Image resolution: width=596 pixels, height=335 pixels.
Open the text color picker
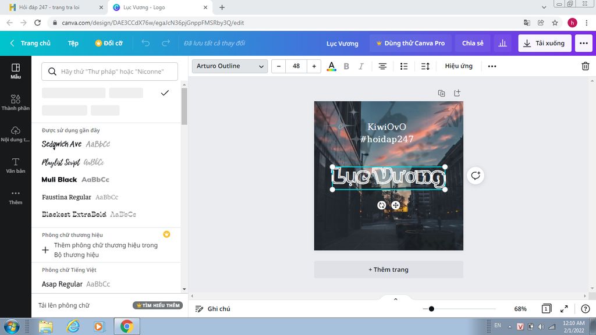pyautogui.click(x=331, y=66)
